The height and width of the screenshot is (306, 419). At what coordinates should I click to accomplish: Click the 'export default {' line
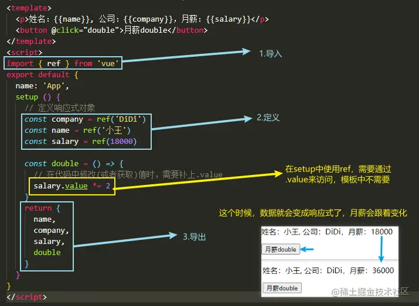coord(43,75)
